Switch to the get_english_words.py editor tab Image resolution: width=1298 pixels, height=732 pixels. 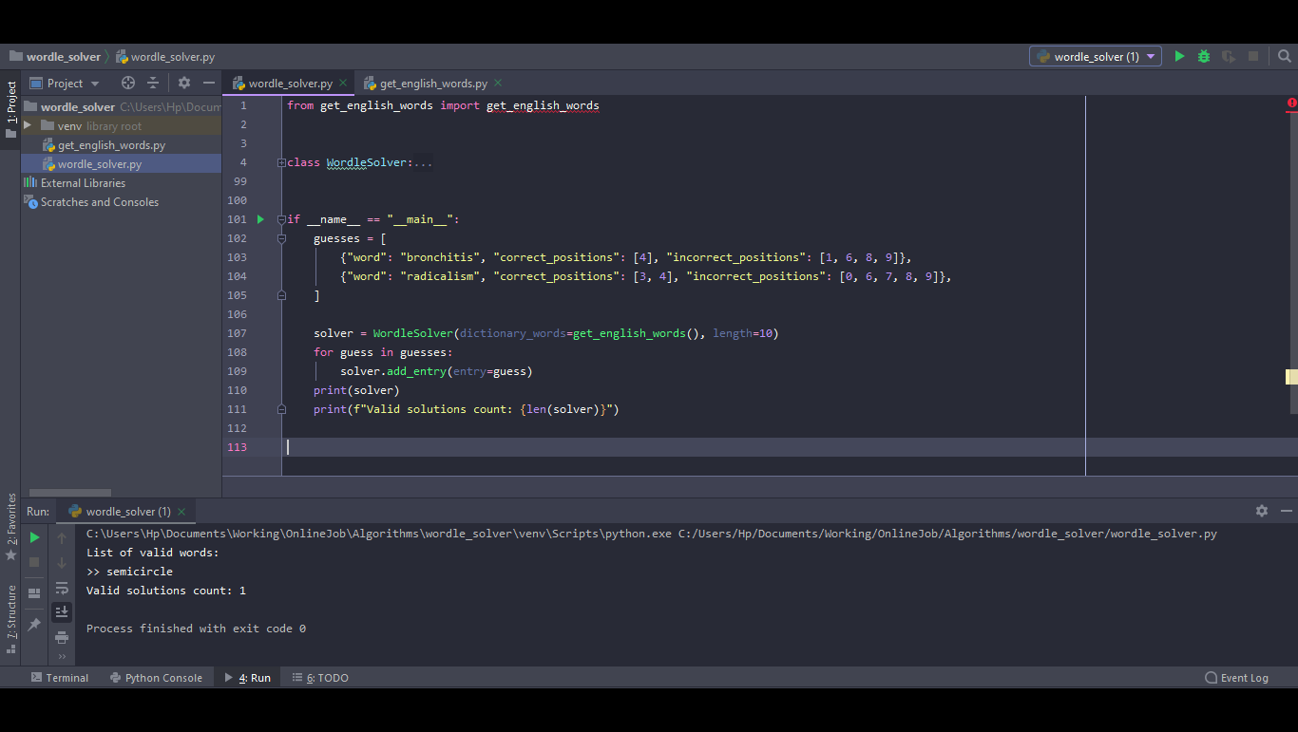point(433,84)
